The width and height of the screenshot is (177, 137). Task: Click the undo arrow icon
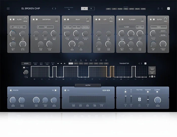click(x=158, y=9)
